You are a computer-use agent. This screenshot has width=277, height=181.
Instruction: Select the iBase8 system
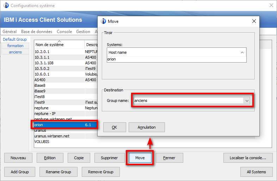pyautogui.click(x=40, y=85)
